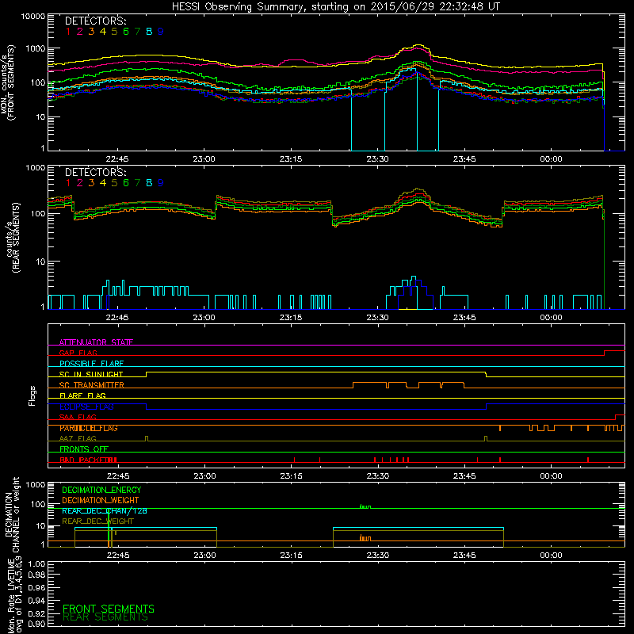The width and height of the screenshot is (634, 634).
Task: Click the 0.90 tick on livetime axis
Action: [x=36, y=624]
